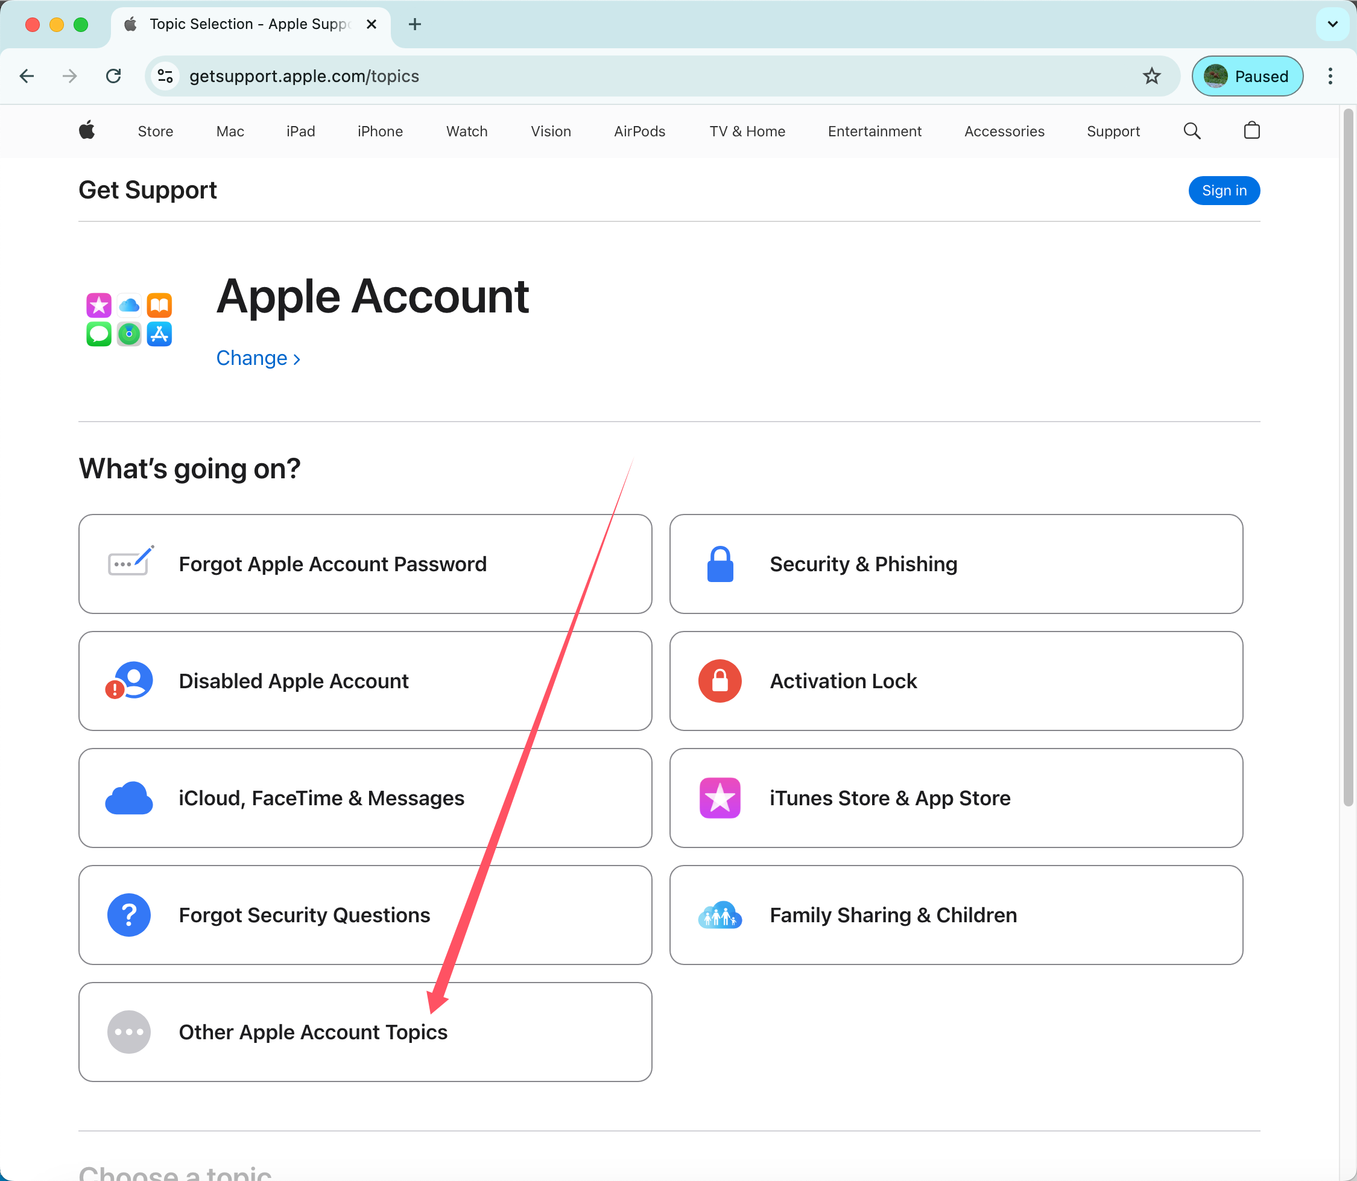
Task: Select Activation Lock topic
Action: (957, 681)
